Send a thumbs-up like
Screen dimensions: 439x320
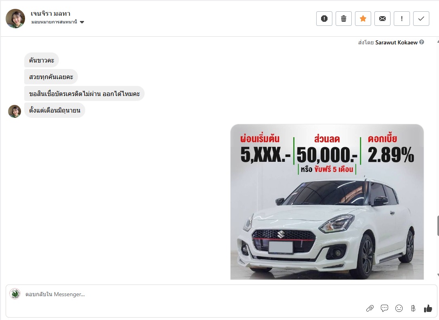point(428,308)
